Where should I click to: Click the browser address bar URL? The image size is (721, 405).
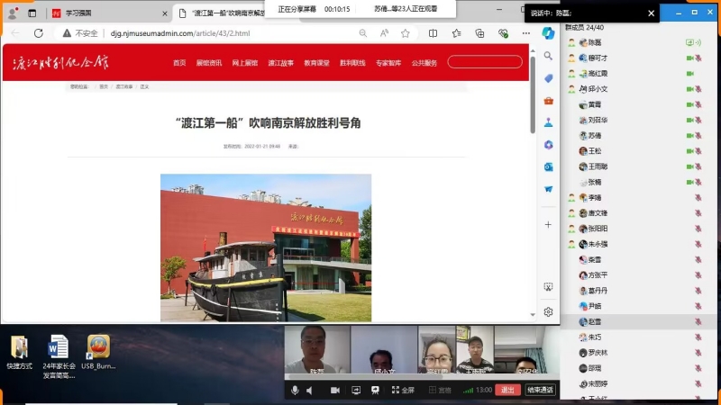pyautogui.click(x=179, y=33)
